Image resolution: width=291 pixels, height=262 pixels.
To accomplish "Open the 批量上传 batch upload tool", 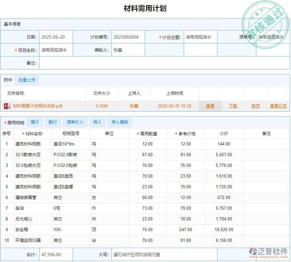I will pyautogui.click(x=27, y=80).
